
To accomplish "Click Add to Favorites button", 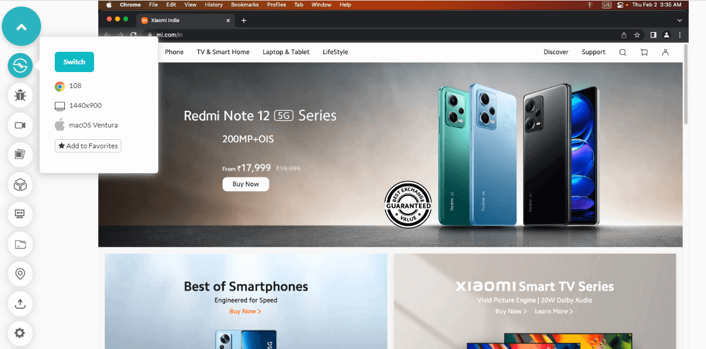I will [88, 146].
